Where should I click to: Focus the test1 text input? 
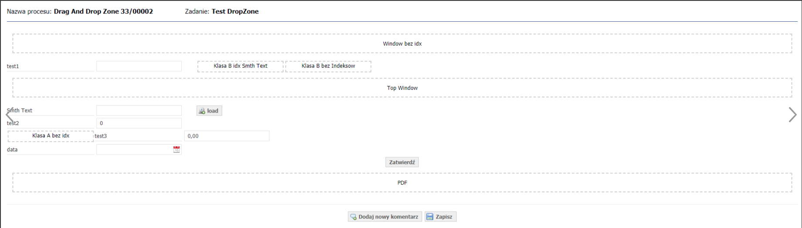[139, 66]
